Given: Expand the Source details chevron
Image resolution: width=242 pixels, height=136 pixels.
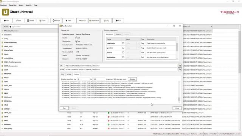Looking at the screenshot, I should [76, 38].
